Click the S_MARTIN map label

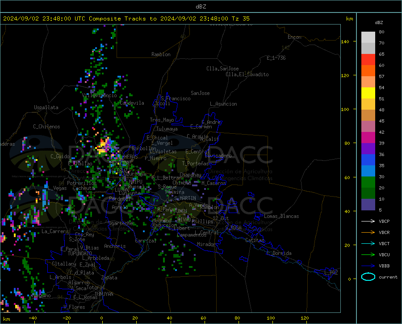point(185,198)
